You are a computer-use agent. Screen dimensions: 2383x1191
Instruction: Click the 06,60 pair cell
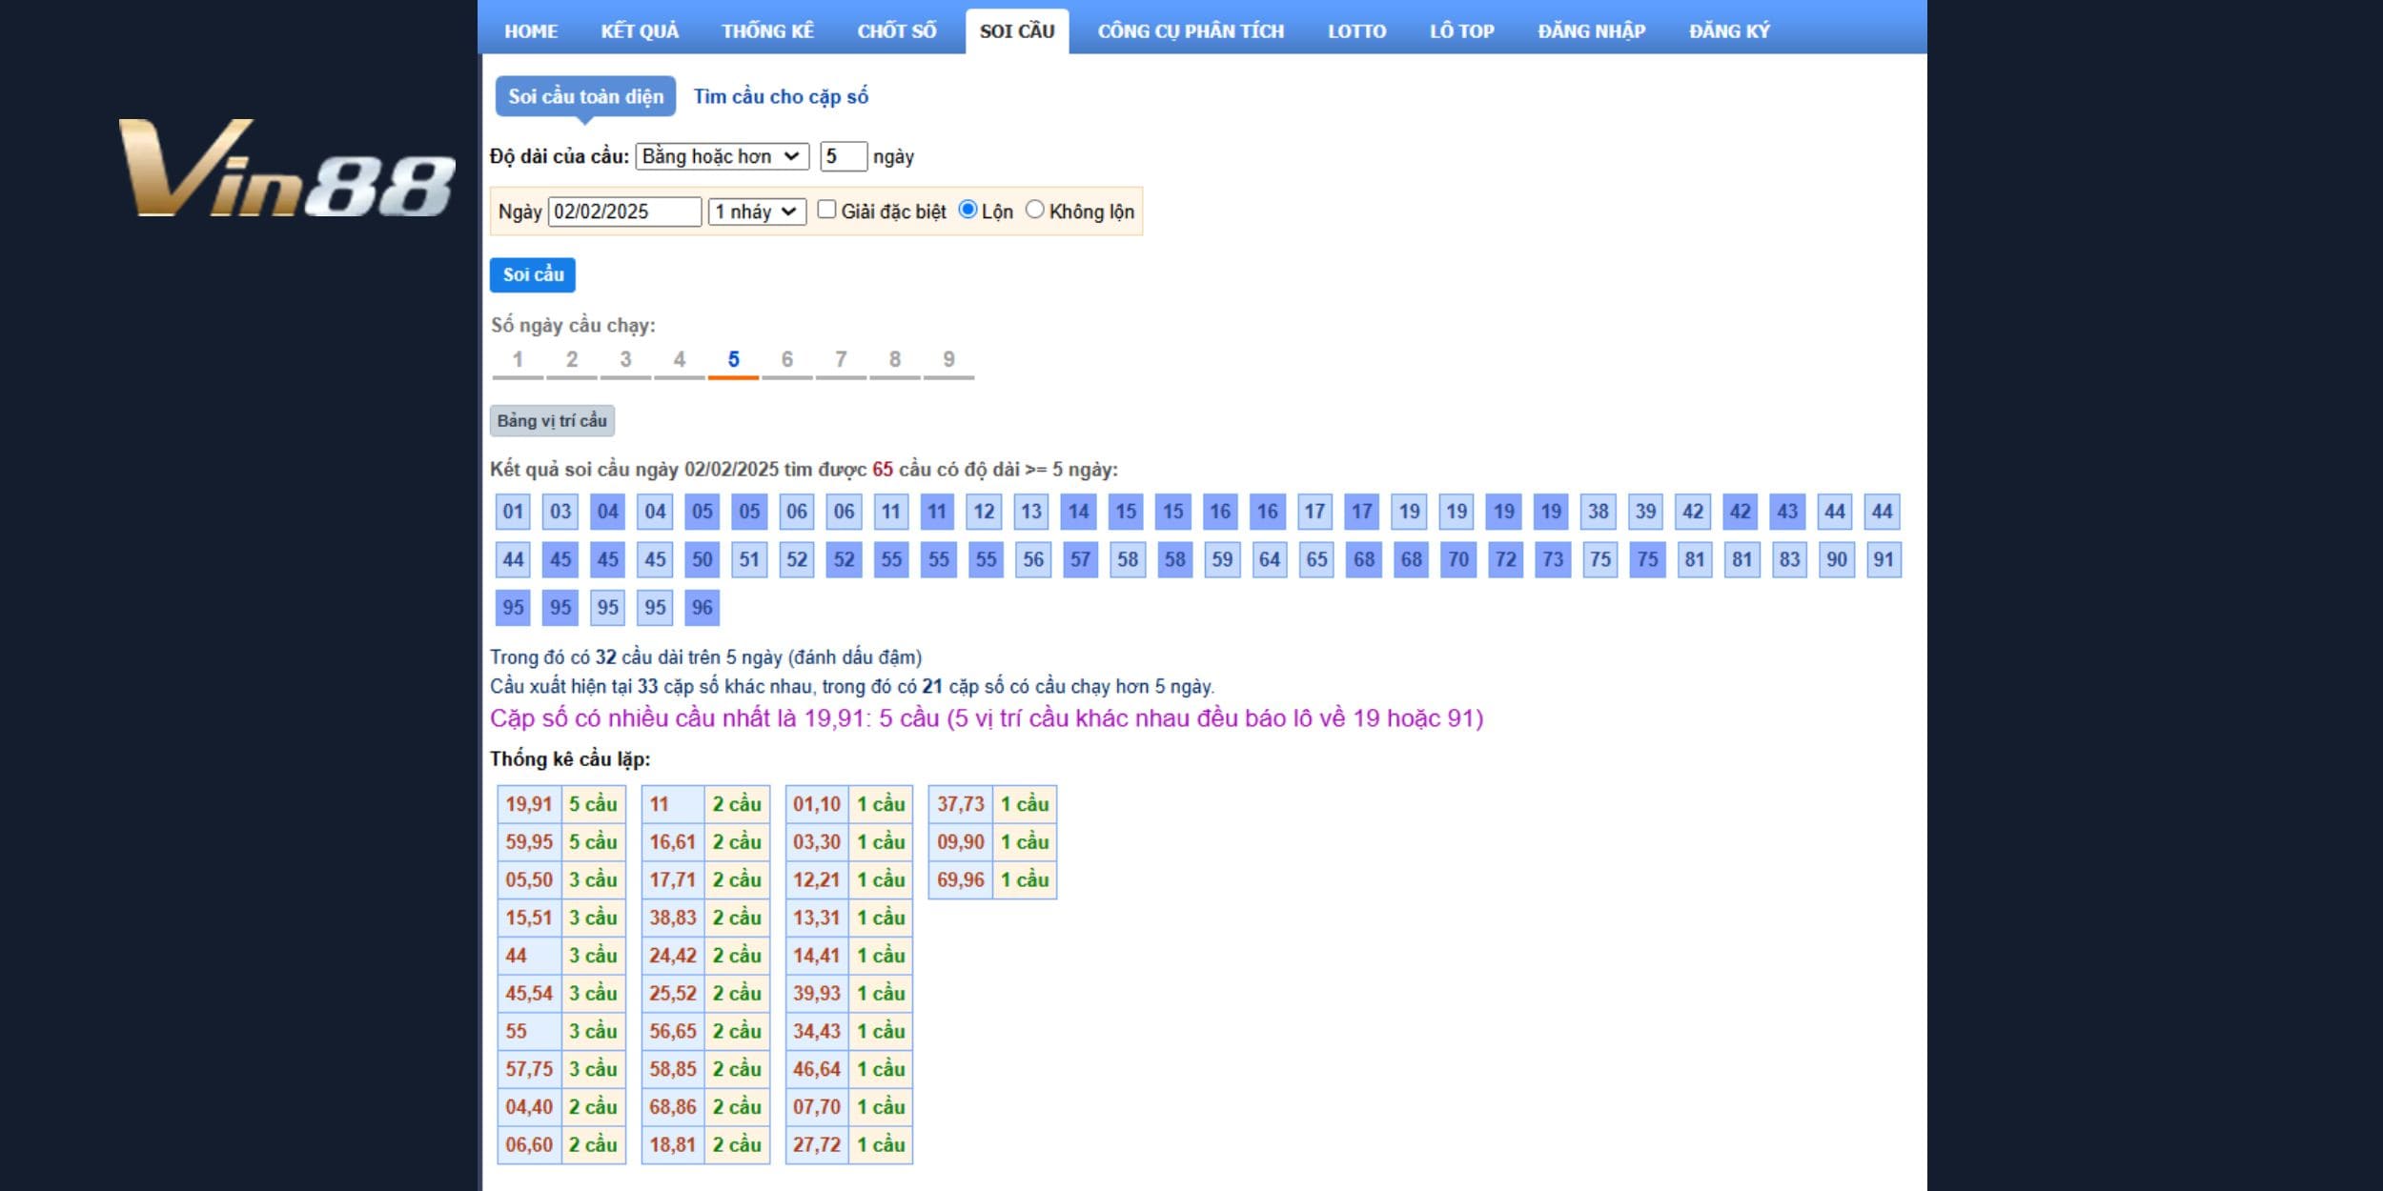pos(529,1144)
